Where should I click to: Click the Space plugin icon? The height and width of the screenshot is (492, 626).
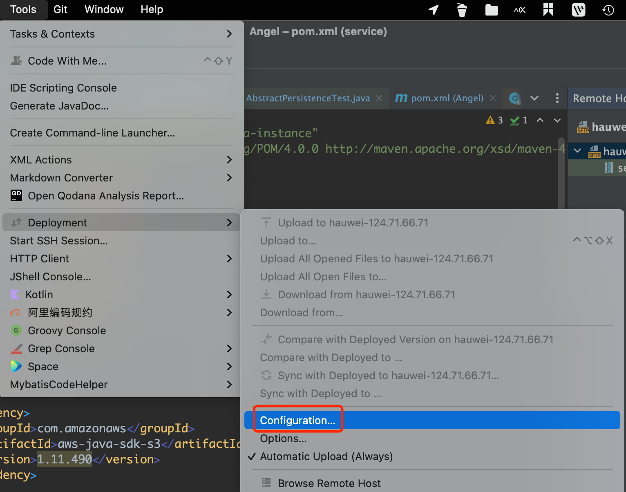tap(16, 366)
